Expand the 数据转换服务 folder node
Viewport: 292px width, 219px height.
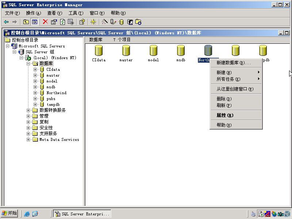coord(28,110)
